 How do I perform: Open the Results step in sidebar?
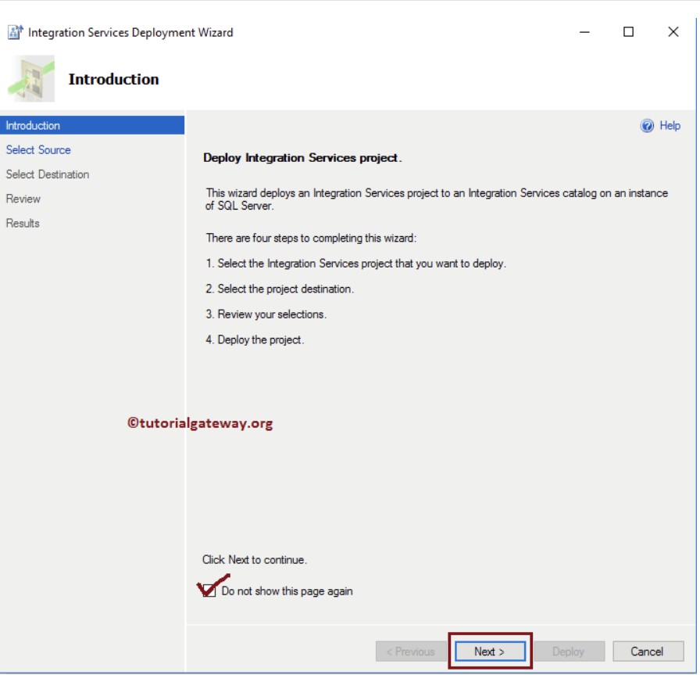23,223
